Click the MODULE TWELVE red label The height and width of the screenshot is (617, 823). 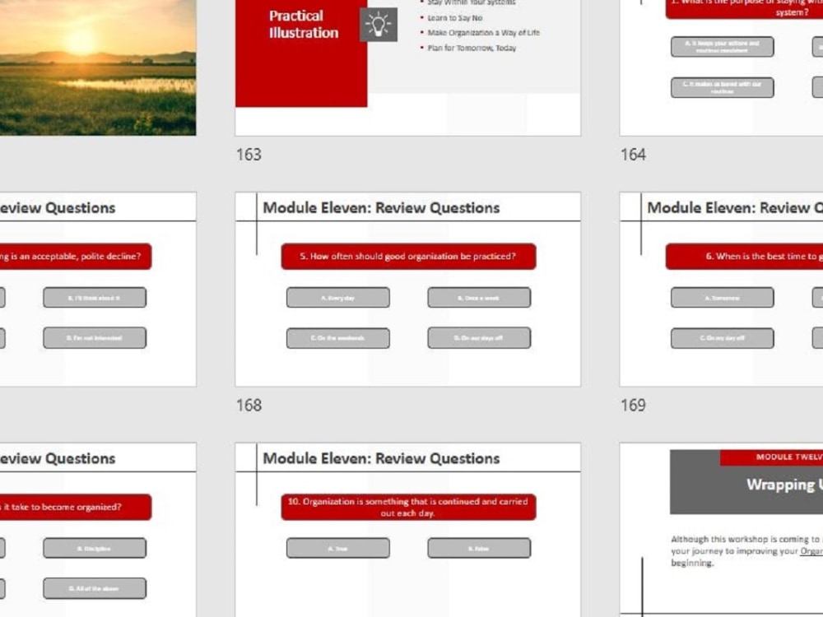coord(772,457)
